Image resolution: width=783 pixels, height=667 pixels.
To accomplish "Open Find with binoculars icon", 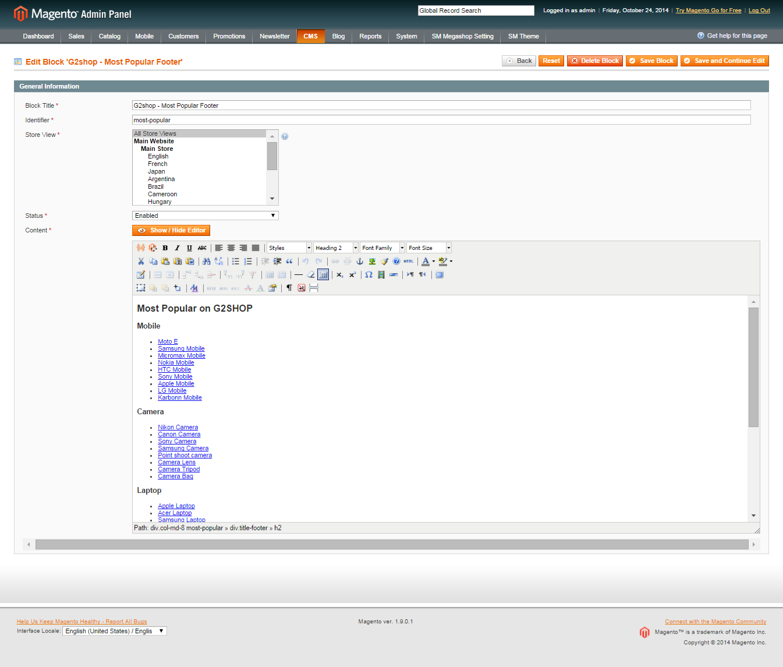I will [x=206, y=261].
